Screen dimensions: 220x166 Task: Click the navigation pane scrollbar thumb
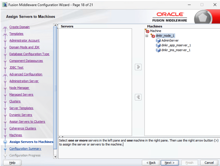coord(55,88)
